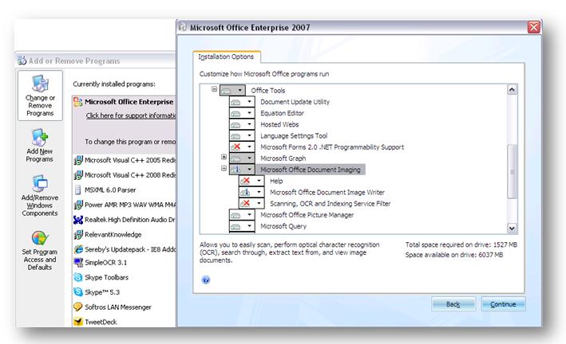Open install state dropdown for Office Tools
The image size is (566, 344).
(232, 91)
